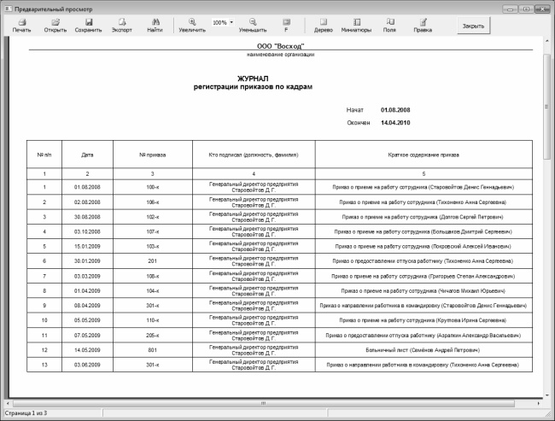Save the report using Сохранить icon
The image size is (555, 421).
[x=88, y=24]
